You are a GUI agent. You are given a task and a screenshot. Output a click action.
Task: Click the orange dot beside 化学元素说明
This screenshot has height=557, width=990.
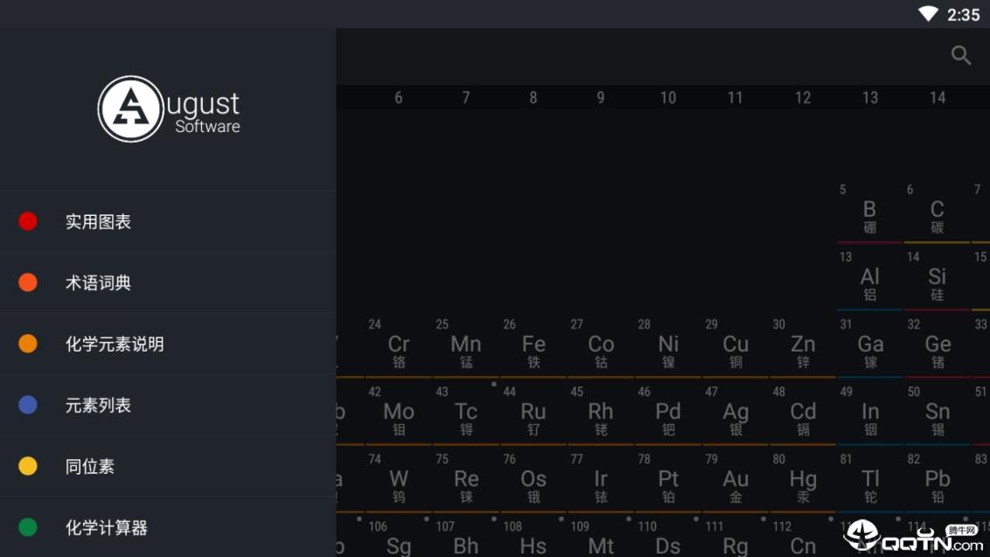(x=28, y=344)
